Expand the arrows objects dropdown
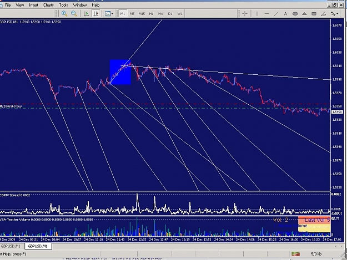347x260 pixels. [338, 14]
